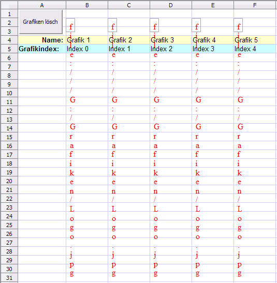Image resolution: width=277 pixels, height=283 pixels.
Task: Select column A header
Action: click(x=42, y=5)
